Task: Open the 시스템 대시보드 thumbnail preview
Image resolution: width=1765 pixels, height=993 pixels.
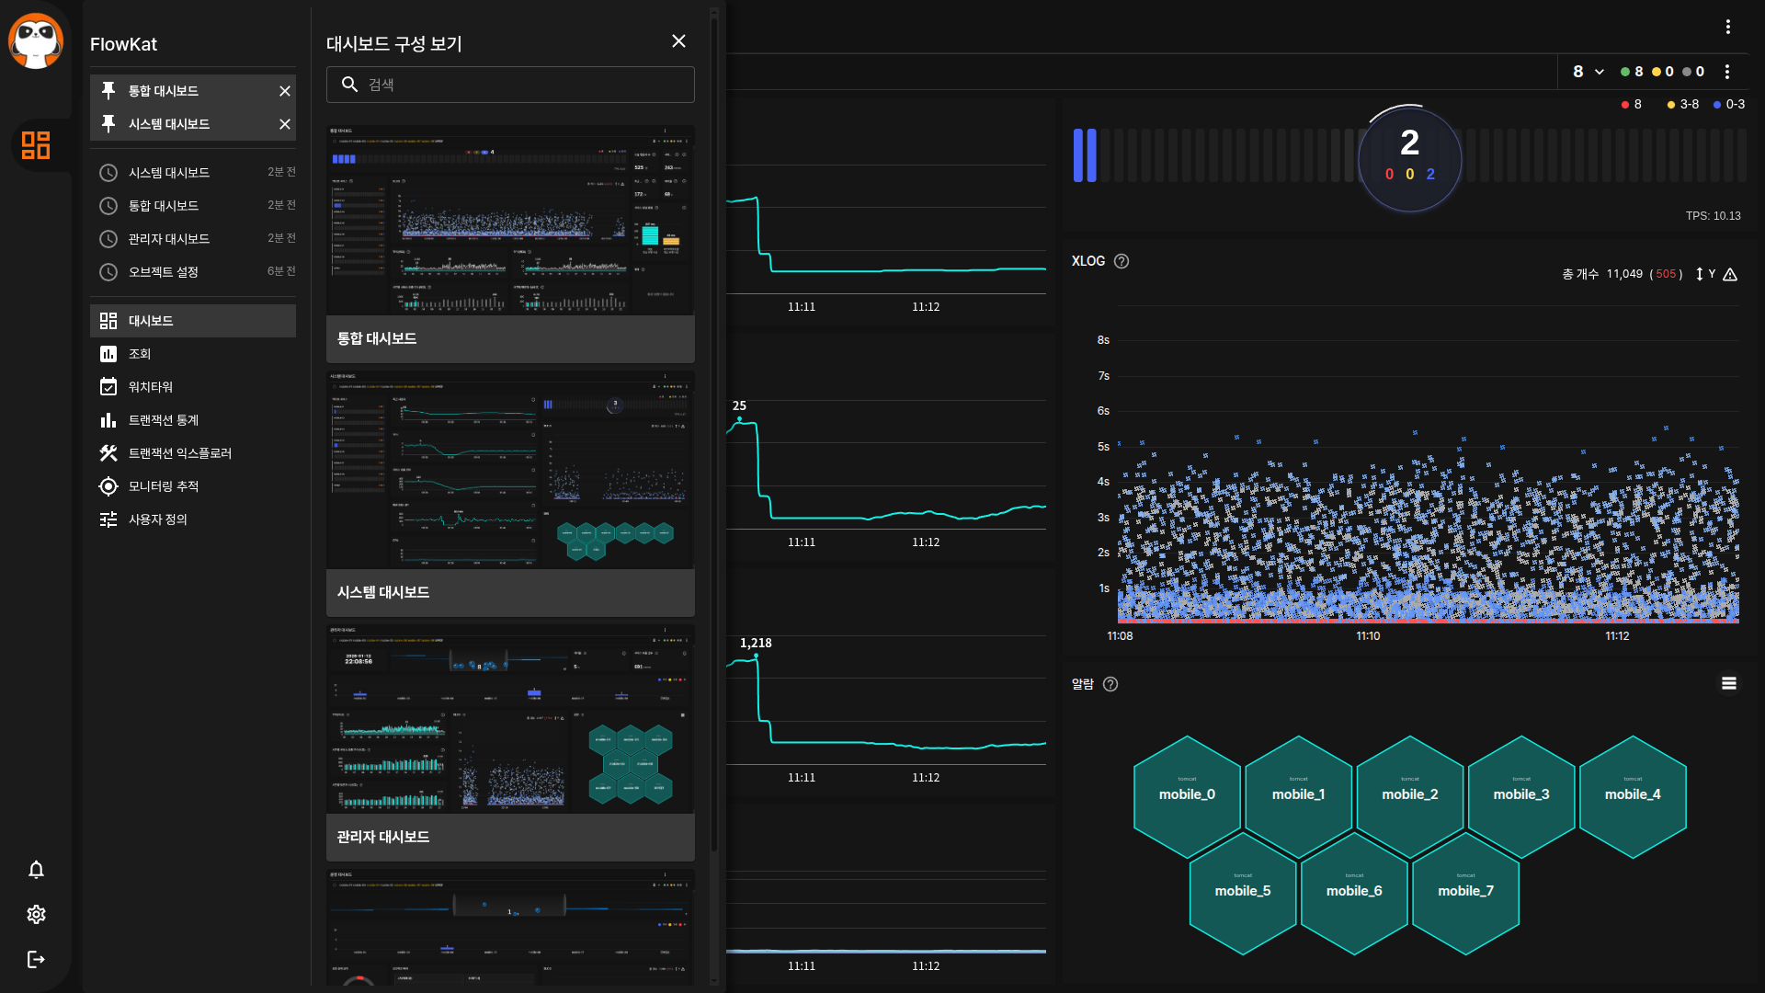Action: [510, 471]
